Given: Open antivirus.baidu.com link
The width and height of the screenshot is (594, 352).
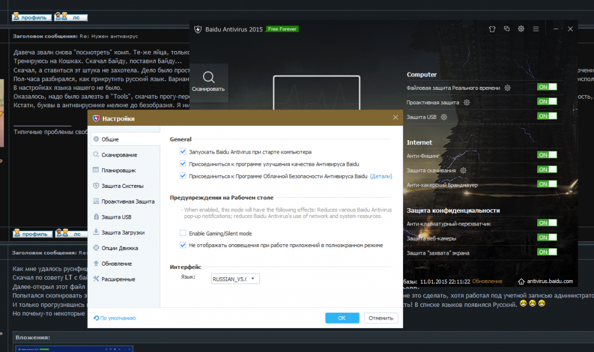Looking at the screenshot, I should pyautogui.click(x=550, y=281).
